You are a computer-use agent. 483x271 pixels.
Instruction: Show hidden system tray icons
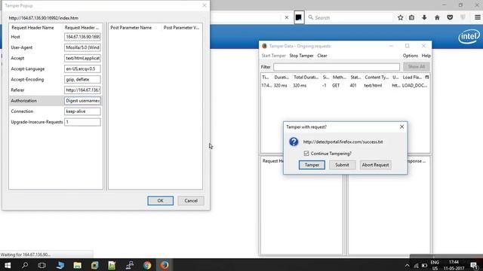[x=408, y=266]
